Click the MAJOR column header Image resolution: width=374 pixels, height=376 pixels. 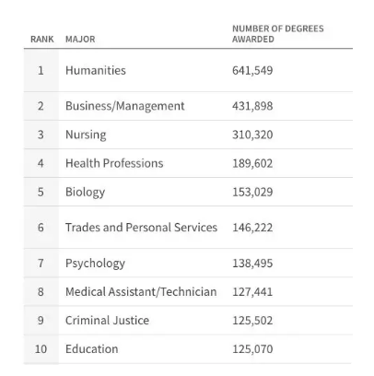click(80, 40)
